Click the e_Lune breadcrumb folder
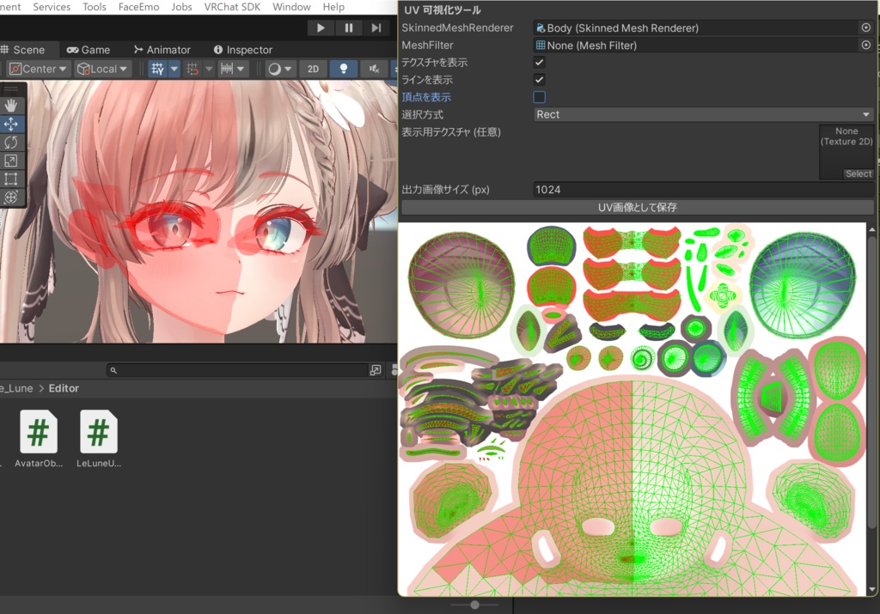 tap(16, 388)
